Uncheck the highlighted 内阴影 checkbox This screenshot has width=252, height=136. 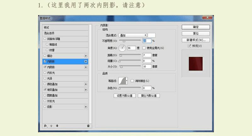(45, 61)
